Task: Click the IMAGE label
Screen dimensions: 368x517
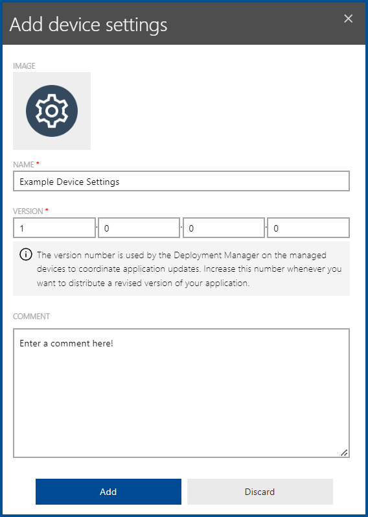Action: tap(24, 66)
